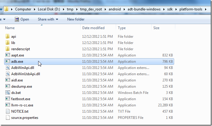
Task: Click the NOTICE.txt text file icon
Action: click(x=8, y=111)
